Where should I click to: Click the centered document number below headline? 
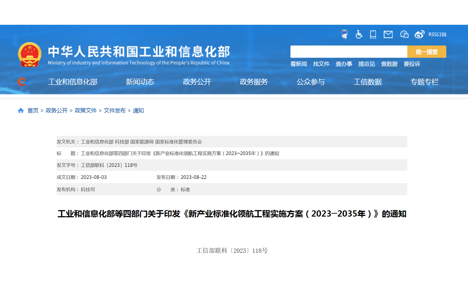(x=232, y=250)
